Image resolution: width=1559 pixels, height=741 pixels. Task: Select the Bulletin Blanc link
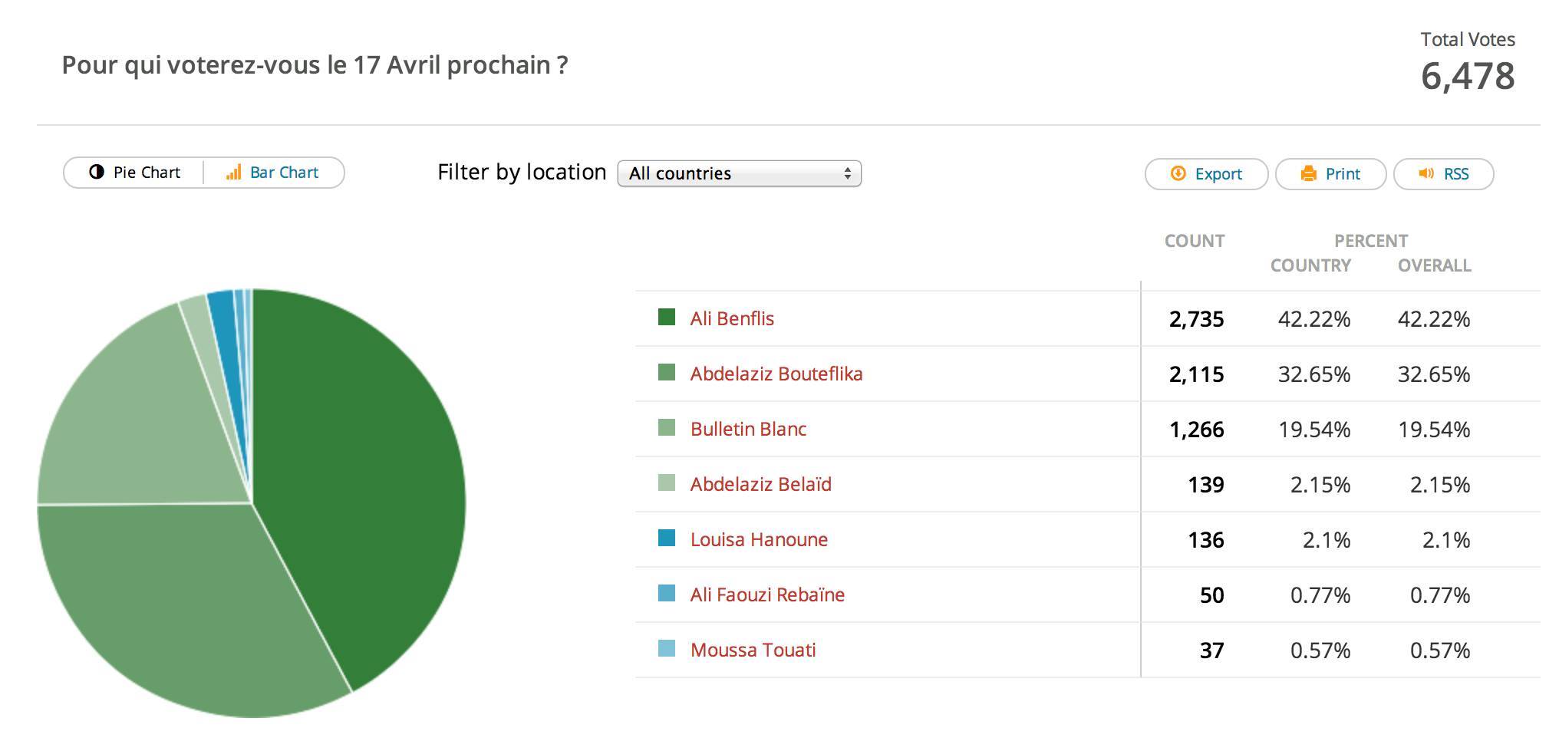748,429
